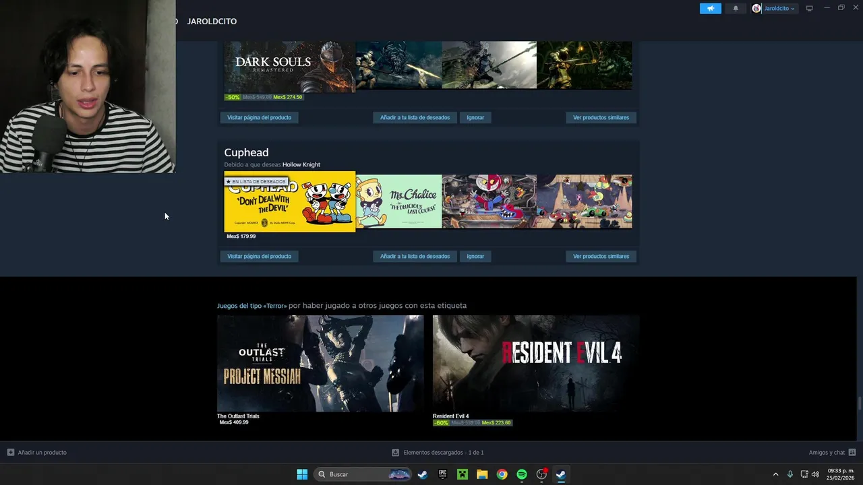Screen dimensions: 863x485
Task: Ignore the Cuphead recommendation
Action: pos(475,256)
